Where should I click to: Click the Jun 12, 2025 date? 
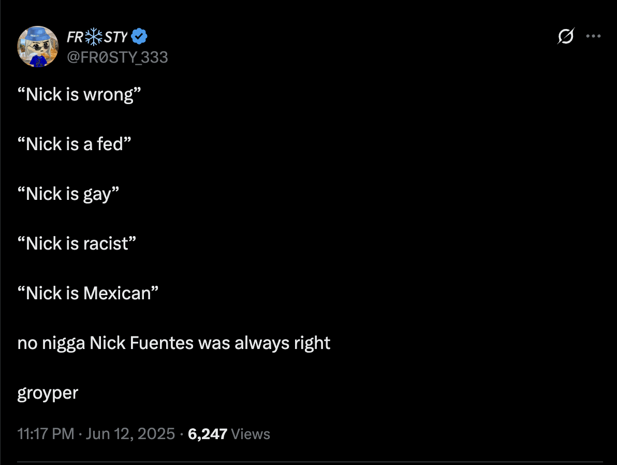click(130, 433)
